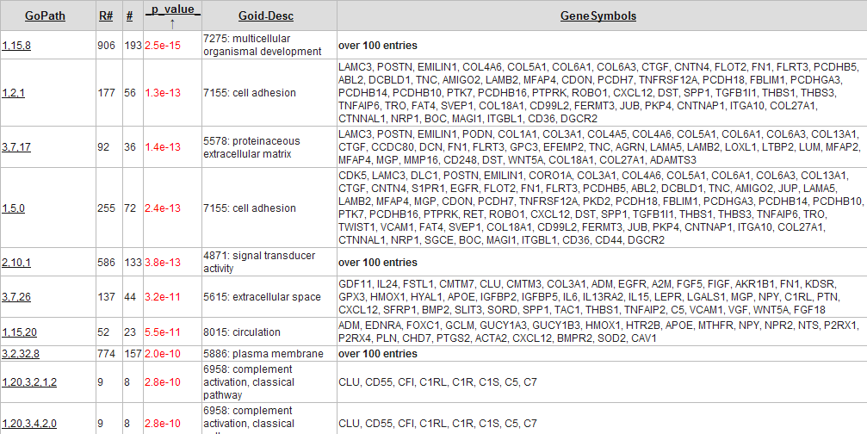Screen dimensions: 867x434
Task: Click '5615: extracellular space' description
Action: coord(262,297)
